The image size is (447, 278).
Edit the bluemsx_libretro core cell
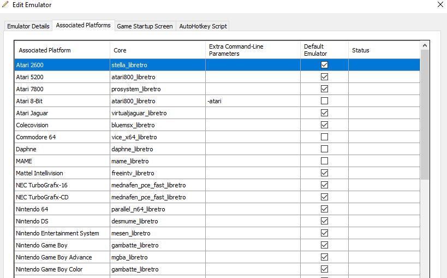coord(158,125)
